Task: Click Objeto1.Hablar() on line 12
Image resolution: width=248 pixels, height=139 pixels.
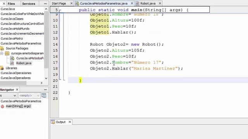Action: pos(113,32)
